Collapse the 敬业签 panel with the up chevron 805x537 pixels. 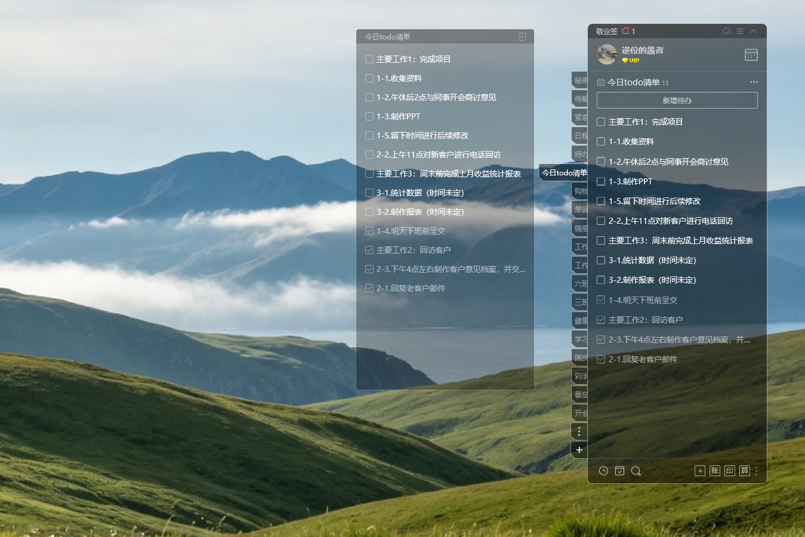[754, 31]
